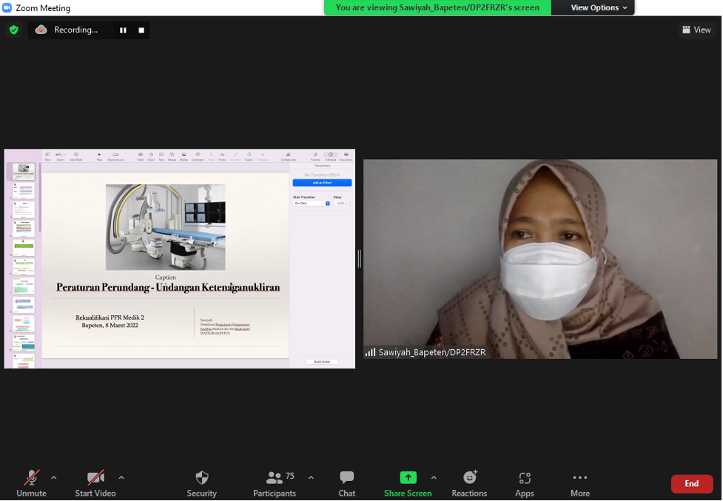Click the Zoom Meeting window icon
This screenshot has height=501, width=723.
(x=7, y=8)
